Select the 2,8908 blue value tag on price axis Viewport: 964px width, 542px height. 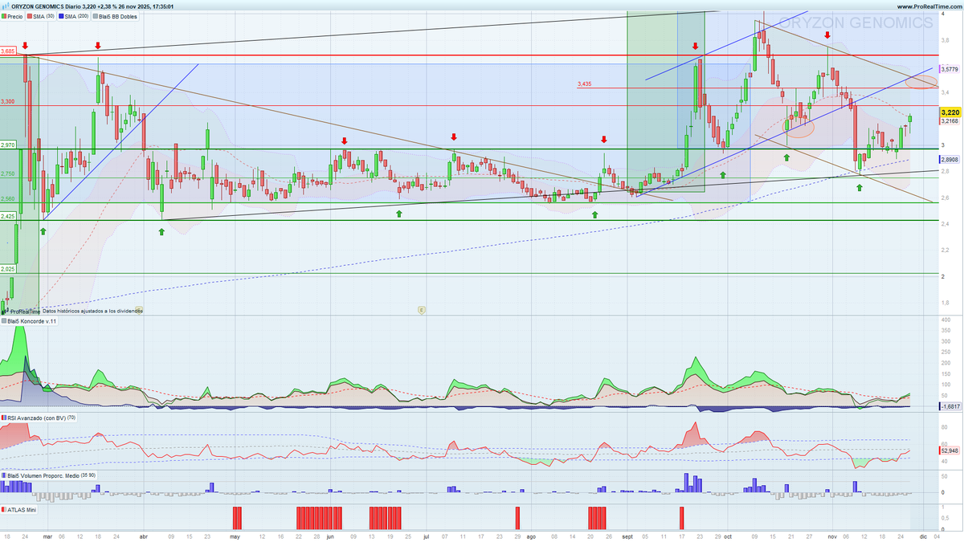(950, 160)
